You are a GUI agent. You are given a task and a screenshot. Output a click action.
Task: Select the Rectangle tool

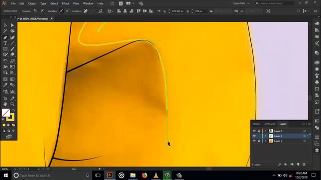coord(6,49)
